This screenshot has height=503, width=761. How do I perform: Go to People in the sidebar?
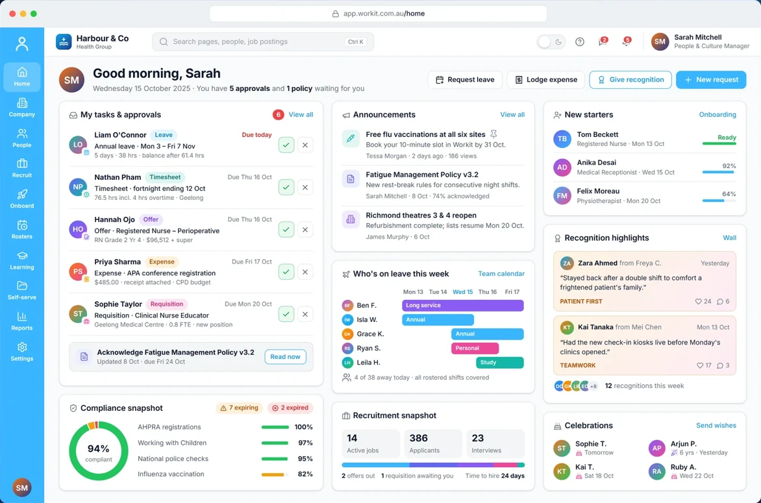[22, 138]
